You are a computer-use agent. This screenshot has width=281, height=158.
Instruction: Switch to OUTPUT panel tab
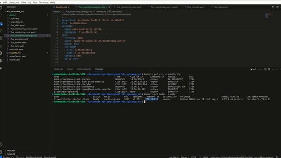pos(70,69)
